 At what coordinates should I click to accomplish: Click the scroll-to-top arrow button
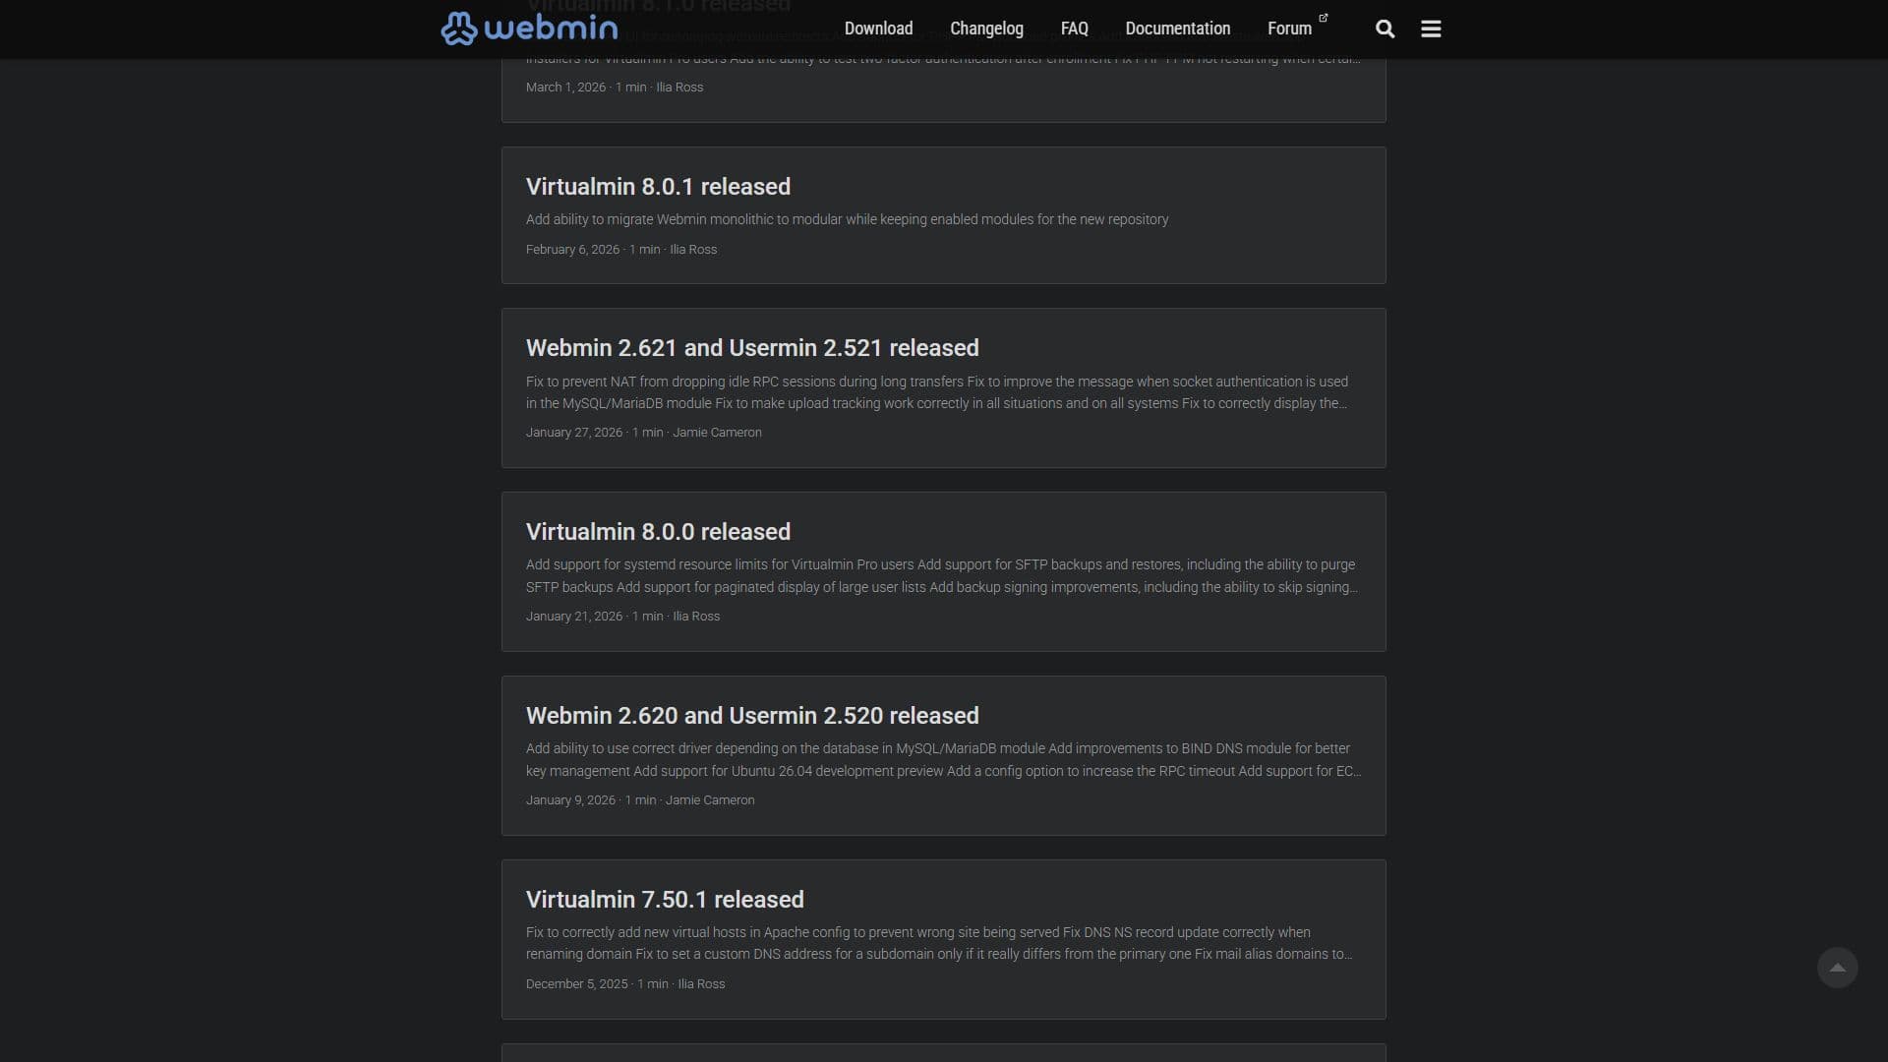(1837, 968)
